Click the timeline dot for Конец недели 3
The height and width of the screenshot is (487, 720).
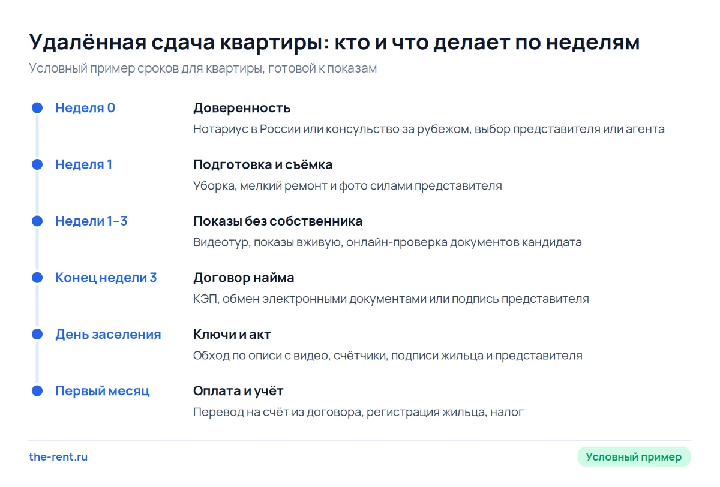(x=37, y=278)
